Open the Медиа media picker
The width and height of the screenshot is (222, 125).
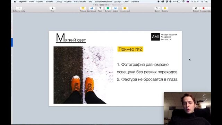(115, 8)
